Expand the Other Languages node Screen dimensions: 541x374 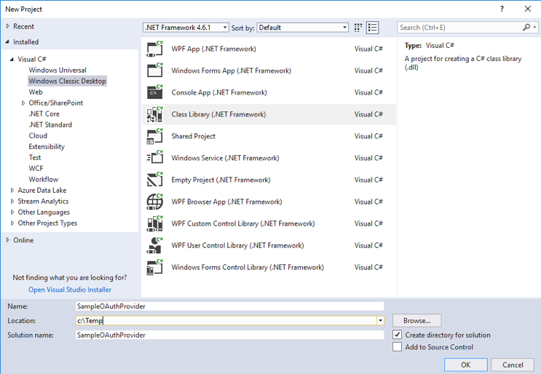[x=12, y=212]
